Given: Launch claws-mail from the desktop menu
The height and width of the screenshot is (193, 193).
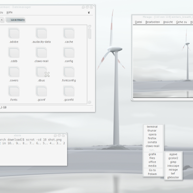Looking at the screenshot, I should pos(152,146).
